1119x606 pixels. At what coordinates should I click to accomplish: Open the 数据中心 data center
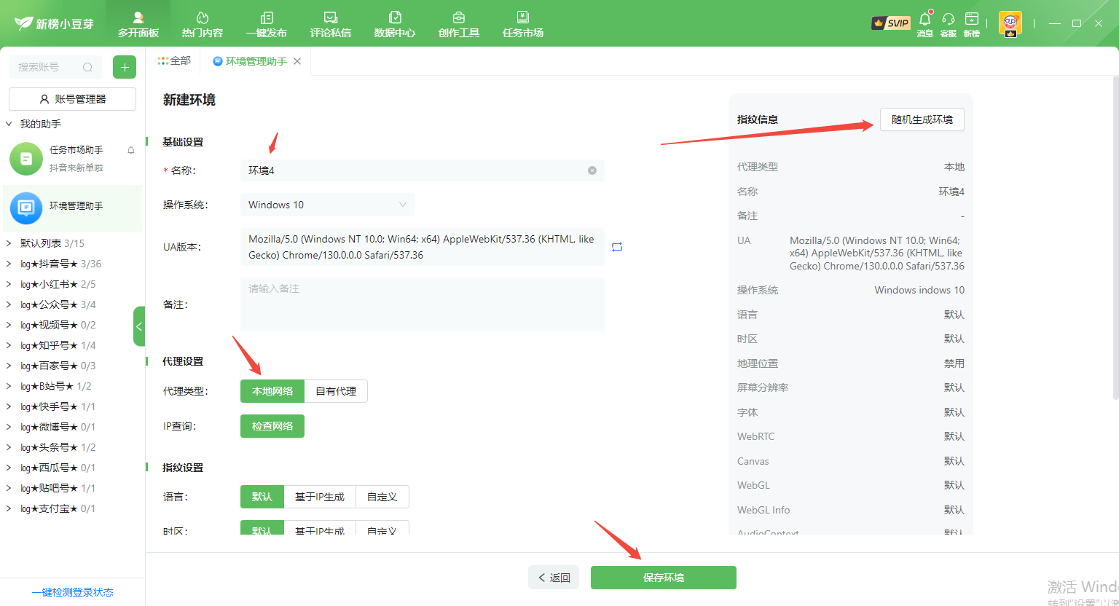[395, 24]
